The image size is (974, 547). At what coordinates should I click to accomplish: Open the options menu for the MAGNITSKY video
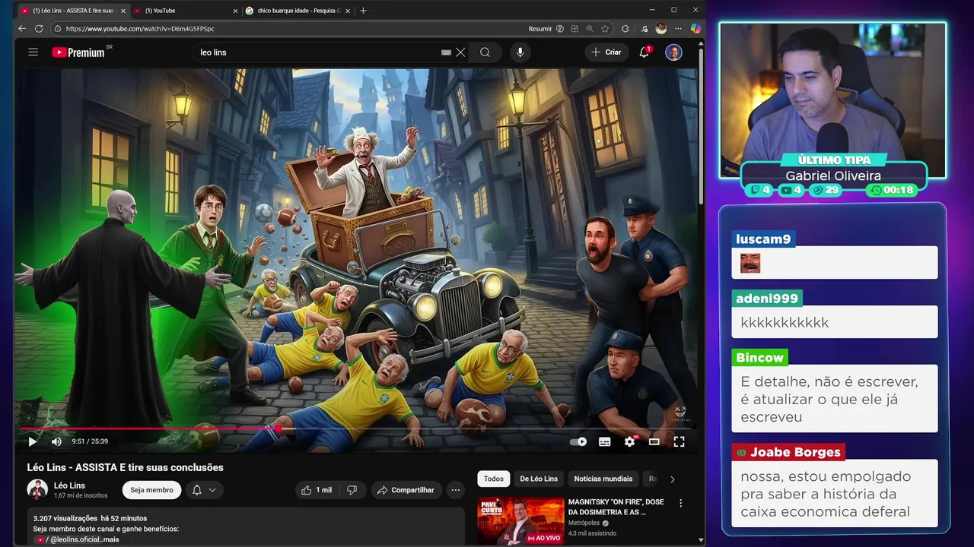coord(680,503)
